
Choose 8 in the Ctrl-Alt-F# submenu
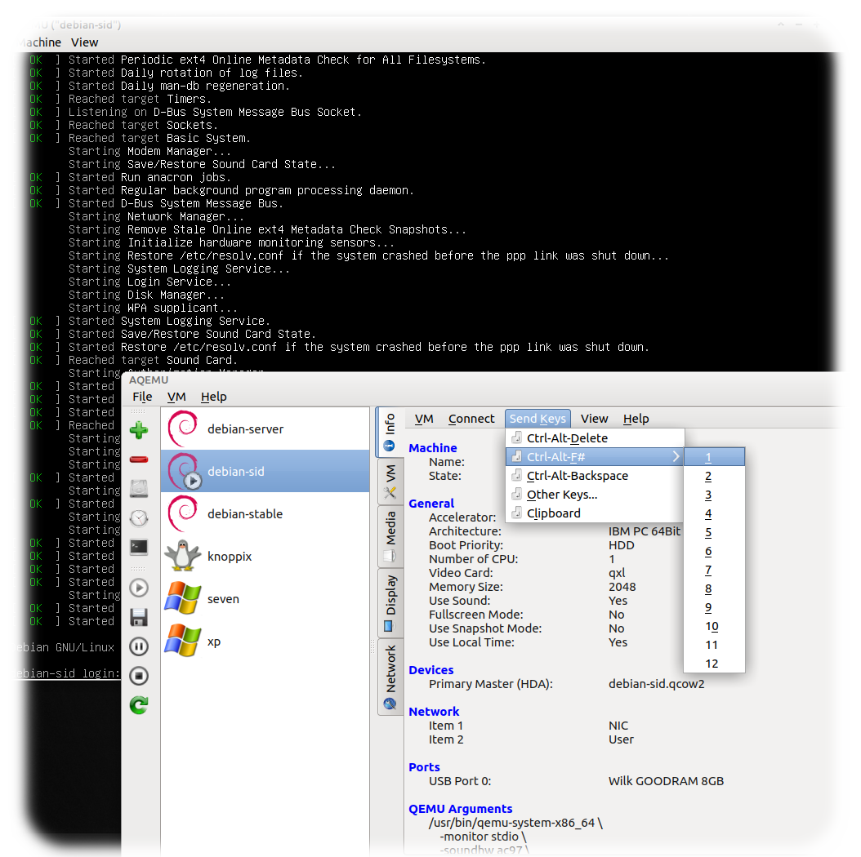tap(715, 588)
